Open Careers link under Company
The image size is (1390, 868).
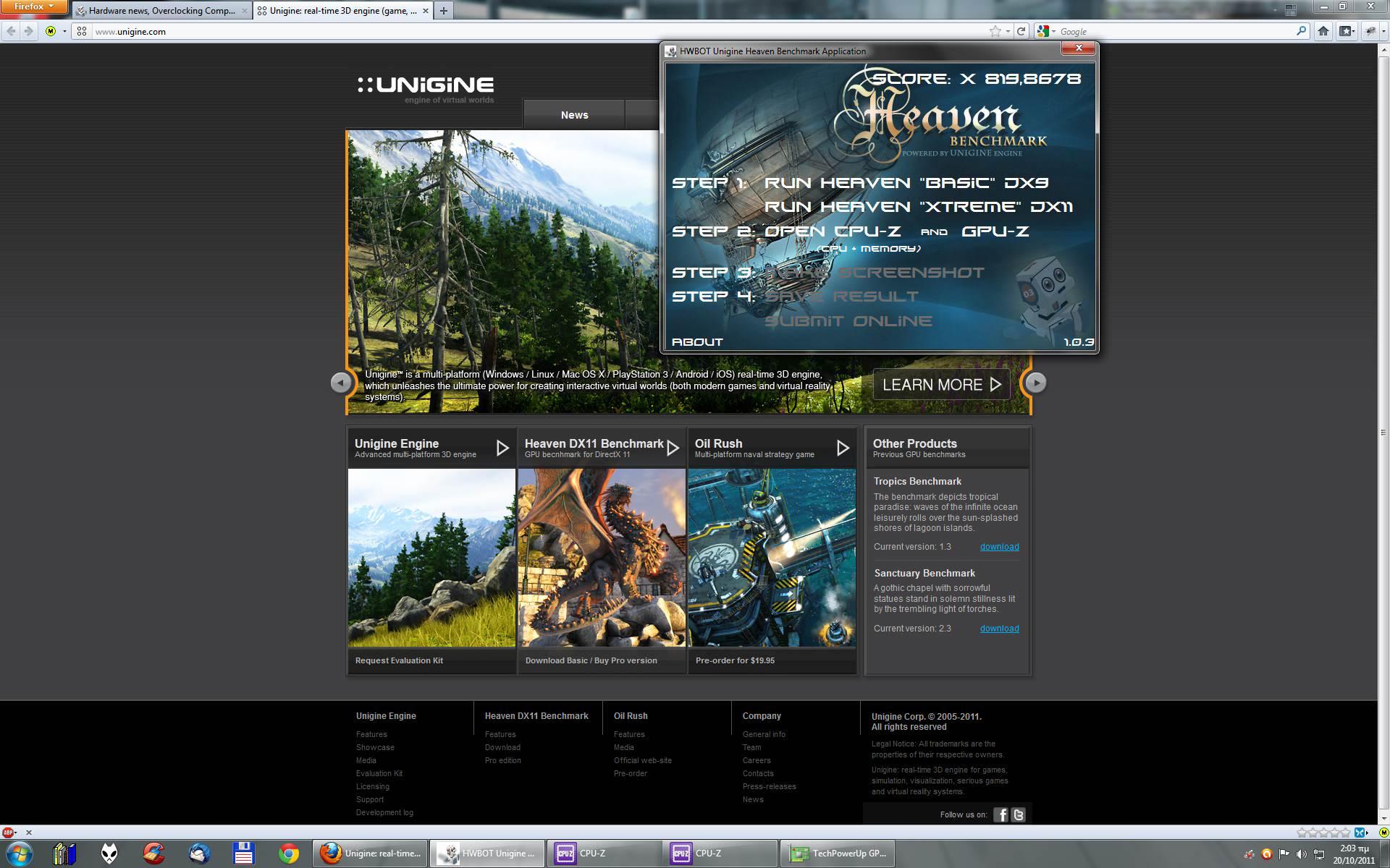757,760
